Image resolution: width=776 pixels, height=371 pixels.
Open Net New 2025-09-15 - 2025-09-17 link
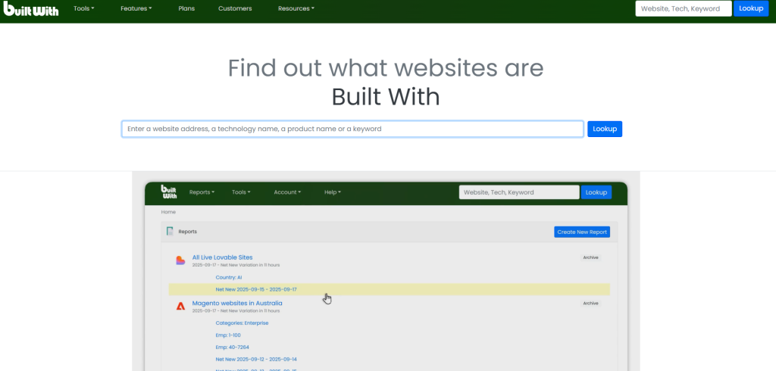coord(256,289)
